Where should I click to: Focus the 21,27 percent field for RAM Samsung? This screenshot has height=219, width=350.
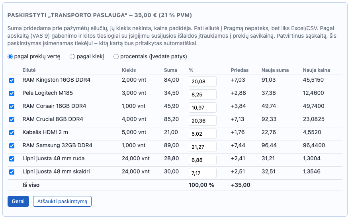point(202,147)
